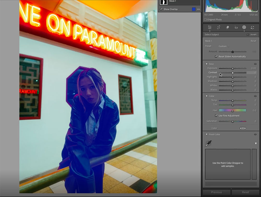Viewport: 261px width, 197px height.
Task: Change the blue overlay color swatch
Action: point(194,9)
